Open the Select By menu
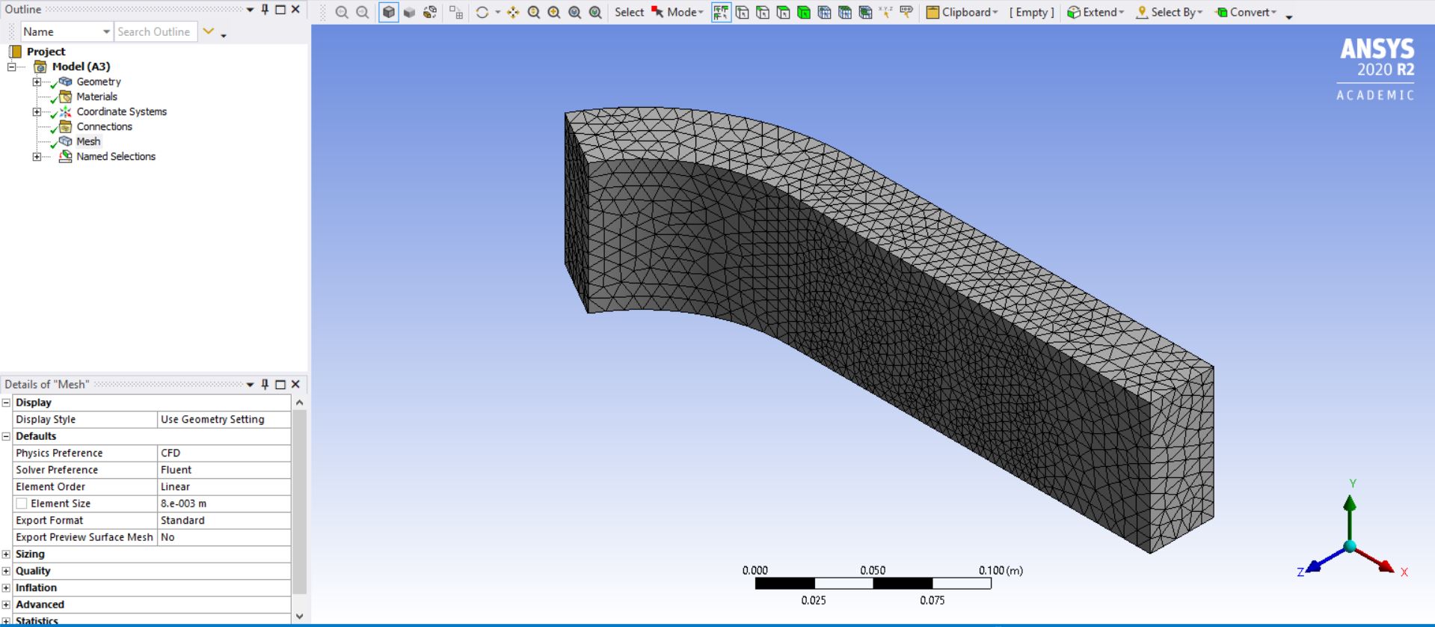The height and width of the screenshot is (627, 1435). coord(1170,12)
